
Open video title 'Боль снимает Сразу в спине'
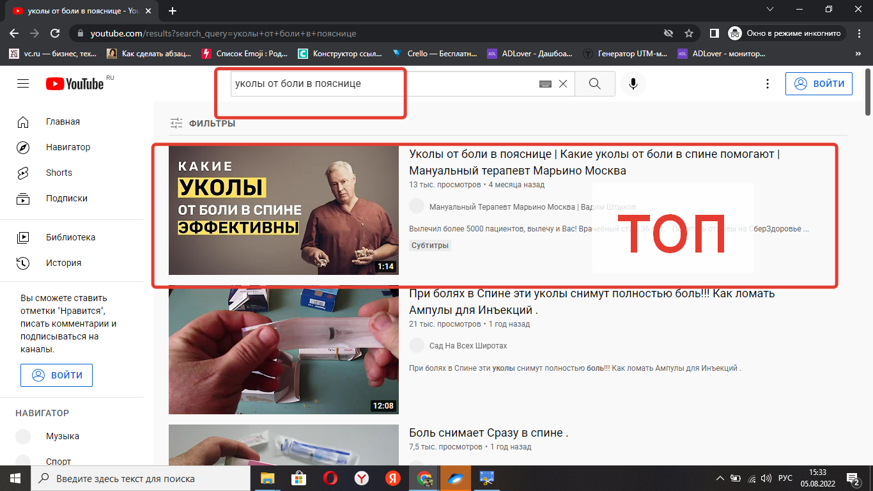tap(489, 433)
